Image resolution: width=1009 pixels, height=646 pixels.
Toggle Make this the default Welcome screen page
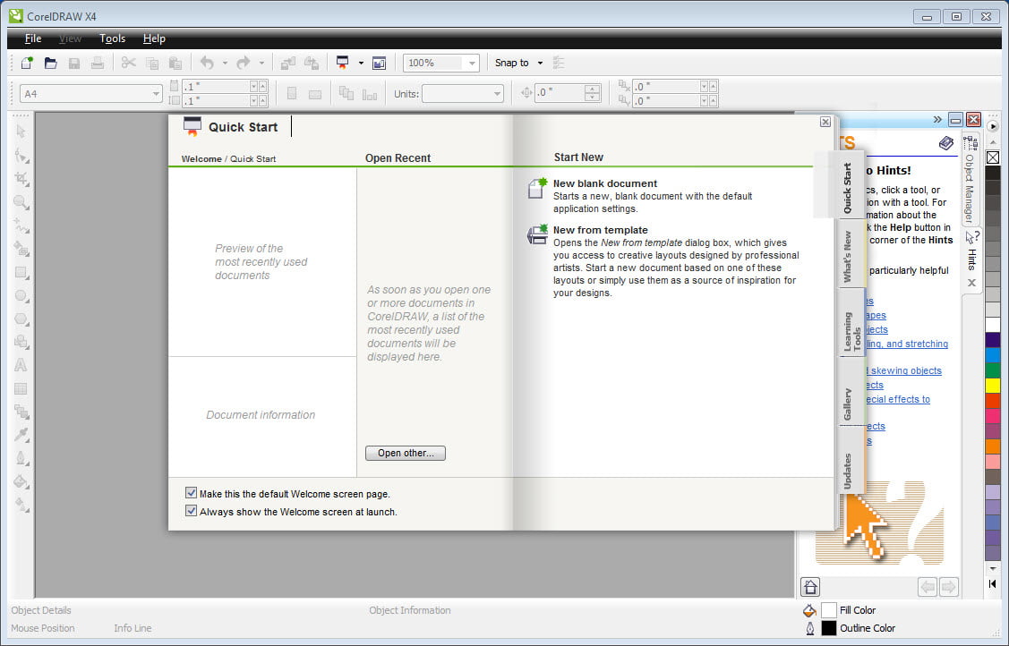click(x=191, y=493)
